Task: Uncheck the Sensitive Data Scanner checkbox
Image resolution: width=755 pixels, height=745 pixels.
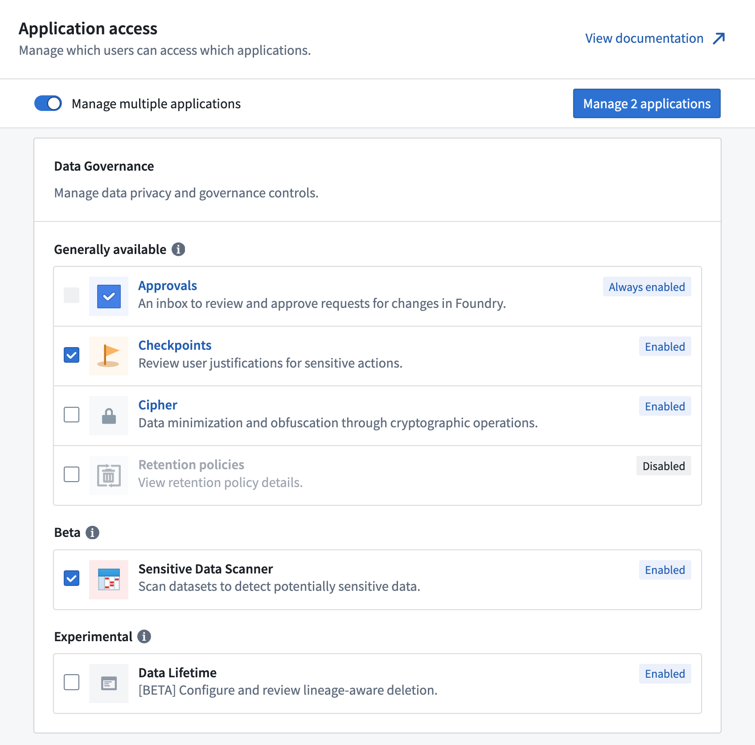Action: click(71, 578)
